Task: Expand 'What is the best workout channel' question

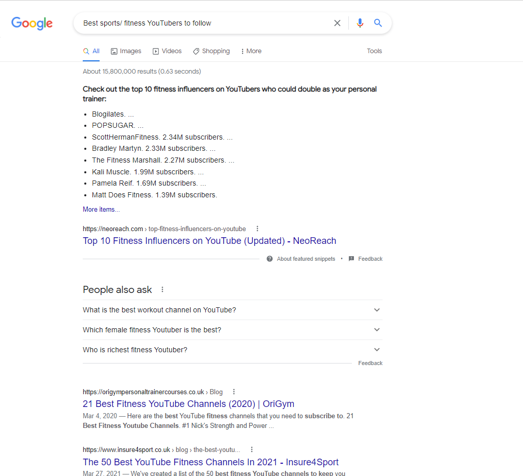Action: click(232, 310)
